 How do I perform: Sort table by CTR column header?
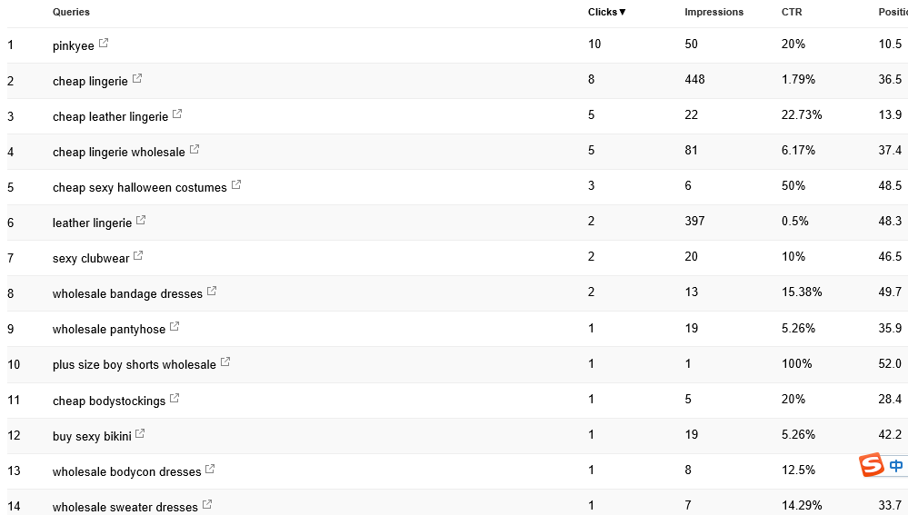coord(792,12)
